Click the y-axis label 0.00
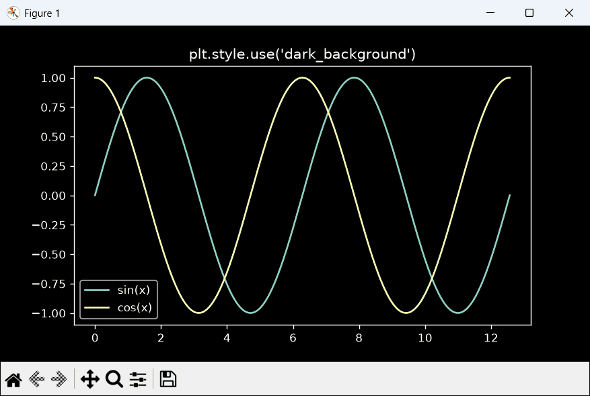Viewport: 590px width, 396px height. pyautogui.click(x=53, y=196)
